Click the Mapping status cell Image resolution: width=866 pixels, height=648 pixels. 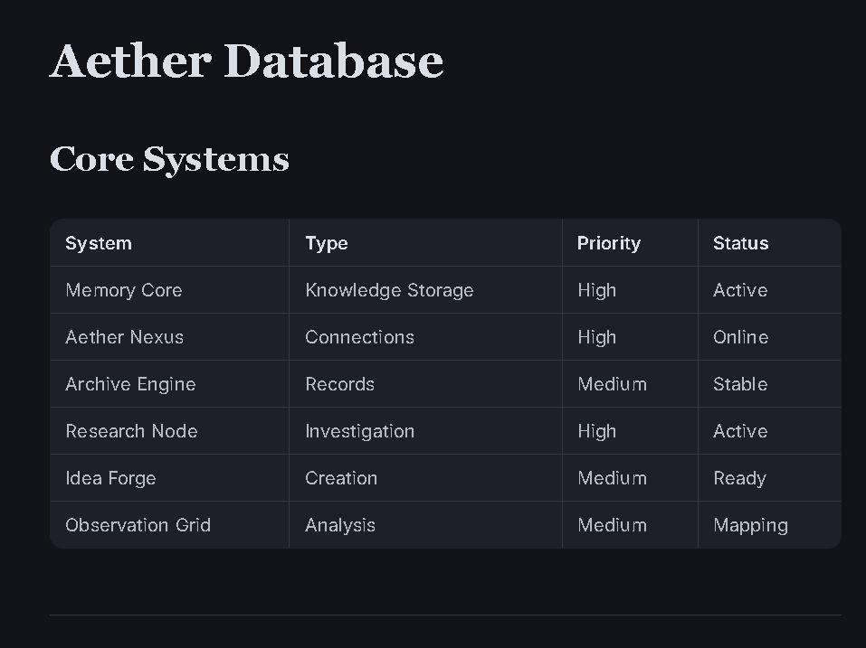pyautogui.click(x=769, y=524)
